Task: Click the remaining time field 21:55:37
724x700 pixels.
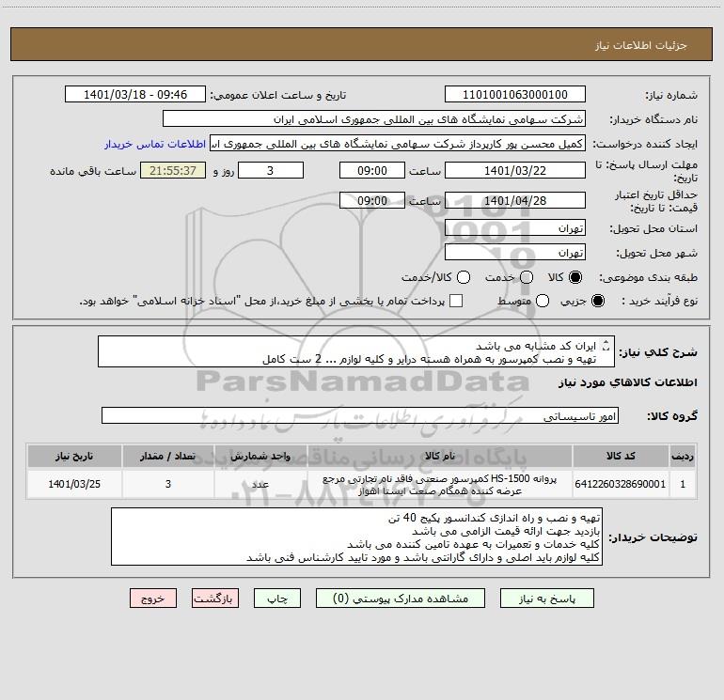Action: point(173,170)
